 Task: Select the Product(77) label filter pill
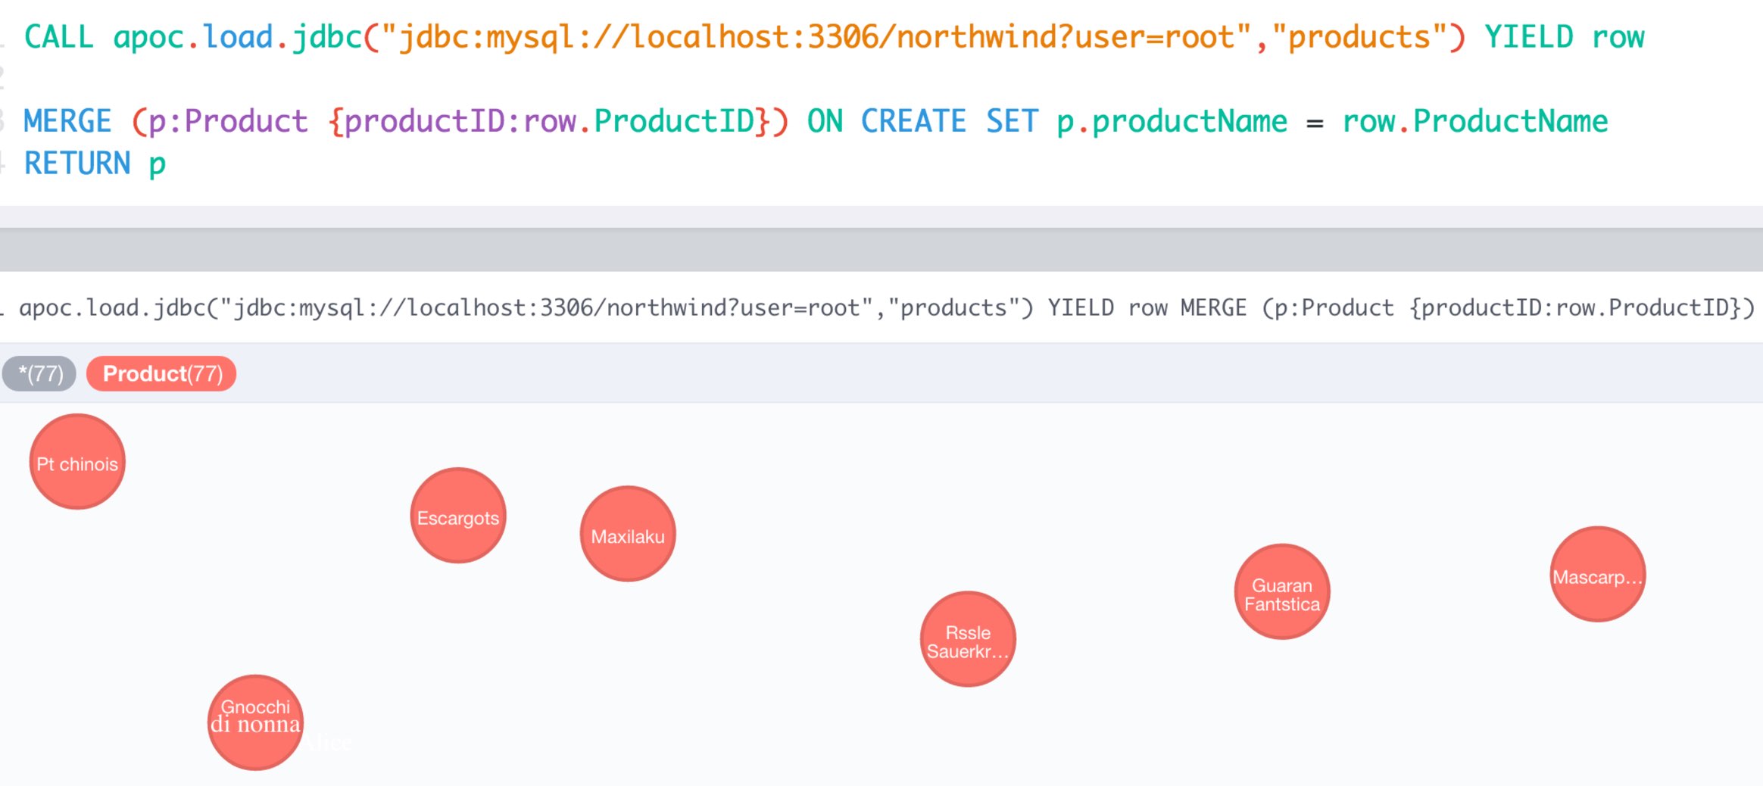tap(161, 373)
